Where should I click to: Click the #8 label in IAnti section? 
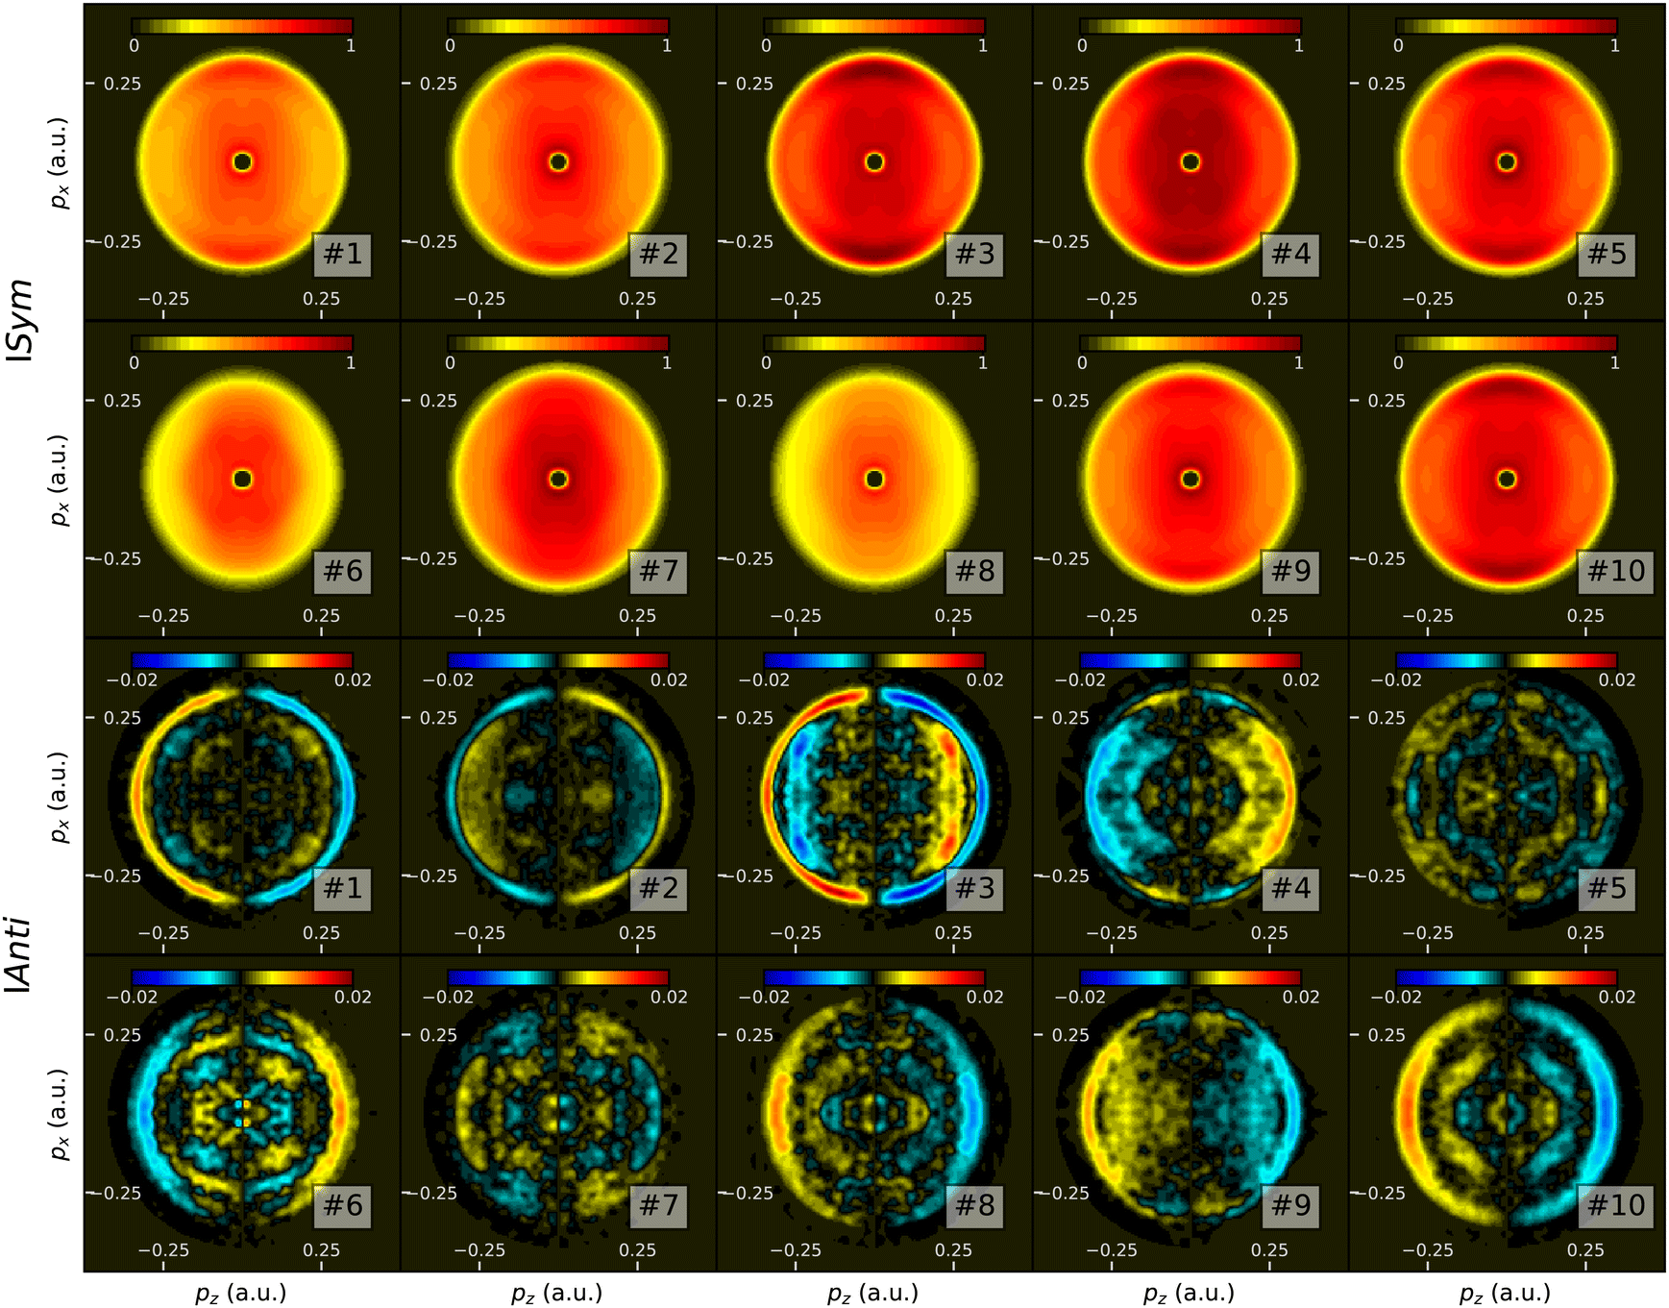tap(974, 1205)
